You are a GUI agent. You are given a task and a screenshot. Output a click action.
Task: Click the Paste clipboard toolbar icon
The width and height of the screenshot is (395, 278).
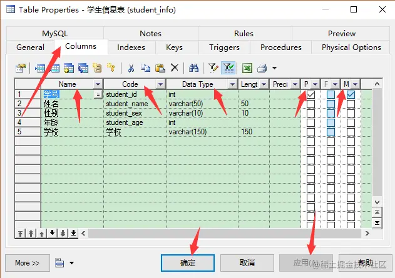click(x=160, y=68)
